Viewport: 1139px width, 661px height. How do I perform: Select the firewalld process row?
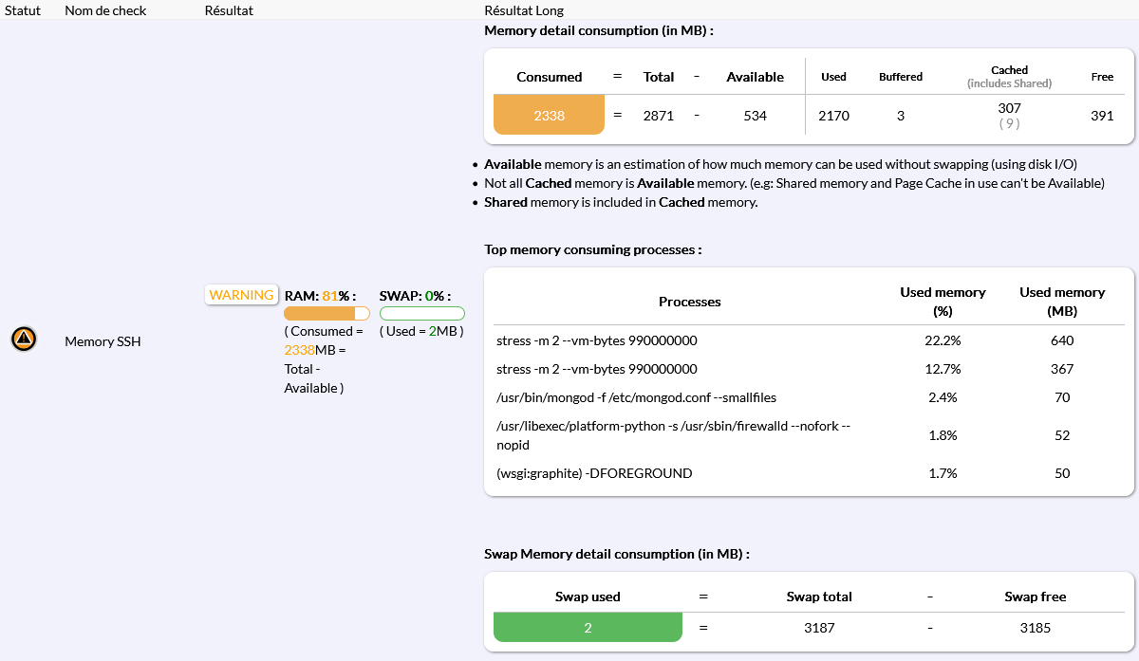672,435
